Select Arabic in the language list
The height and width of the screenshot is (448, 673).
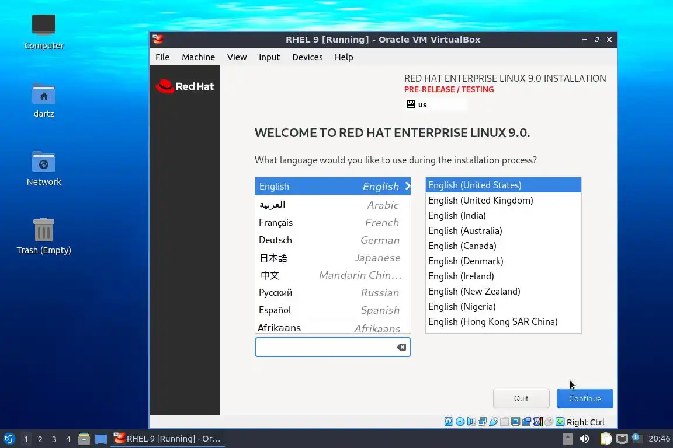coord(332,205)
